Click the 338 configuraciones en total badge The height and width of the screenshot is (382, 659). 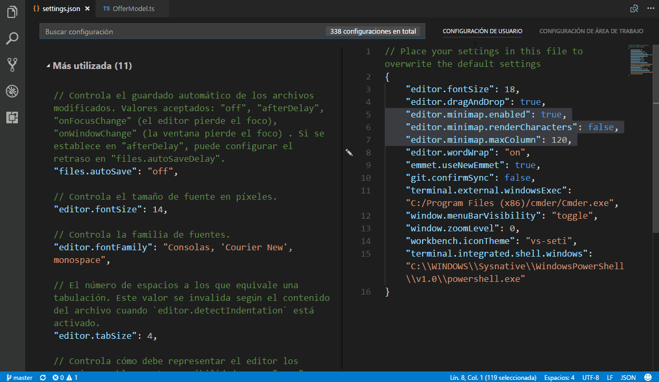click(373, 32)
